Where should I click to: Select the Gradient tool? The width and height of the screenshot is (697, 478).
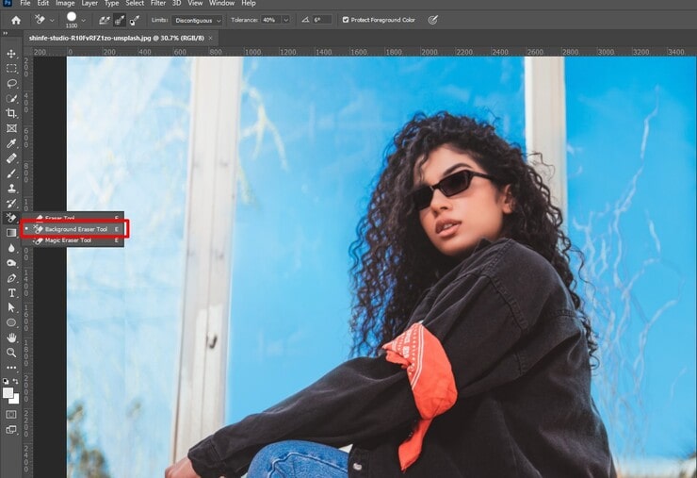11,233
